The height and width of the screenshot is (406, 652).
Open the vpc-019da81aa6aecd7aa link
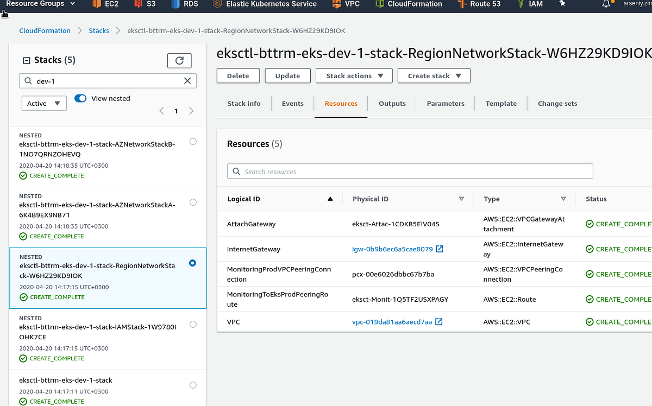coord(393,321)
